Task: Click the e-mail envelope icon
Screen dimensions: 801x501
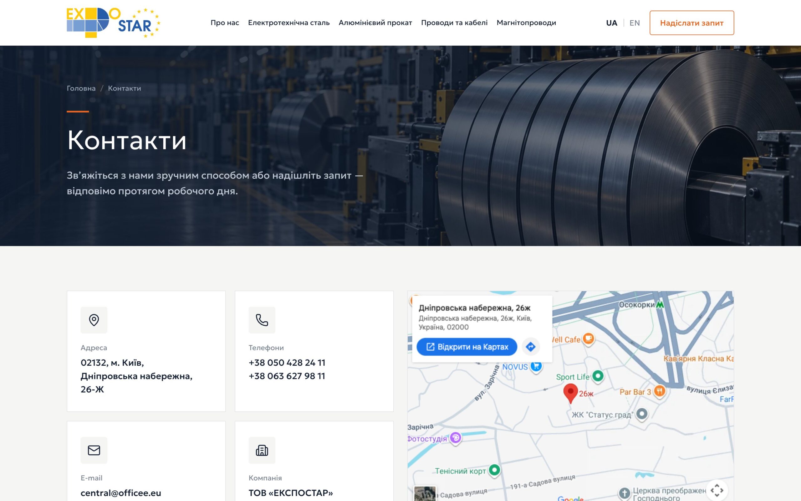Action: tap(94, 450)
